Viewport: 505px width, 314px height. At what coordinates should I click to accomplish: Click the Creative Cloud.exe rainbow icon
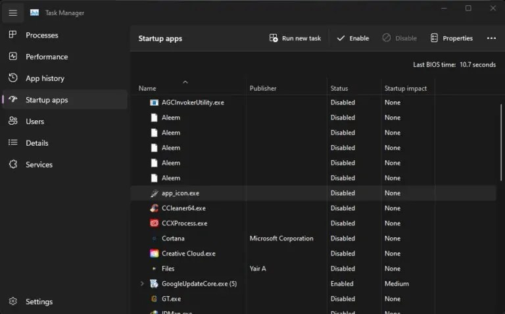pos(155,254)
